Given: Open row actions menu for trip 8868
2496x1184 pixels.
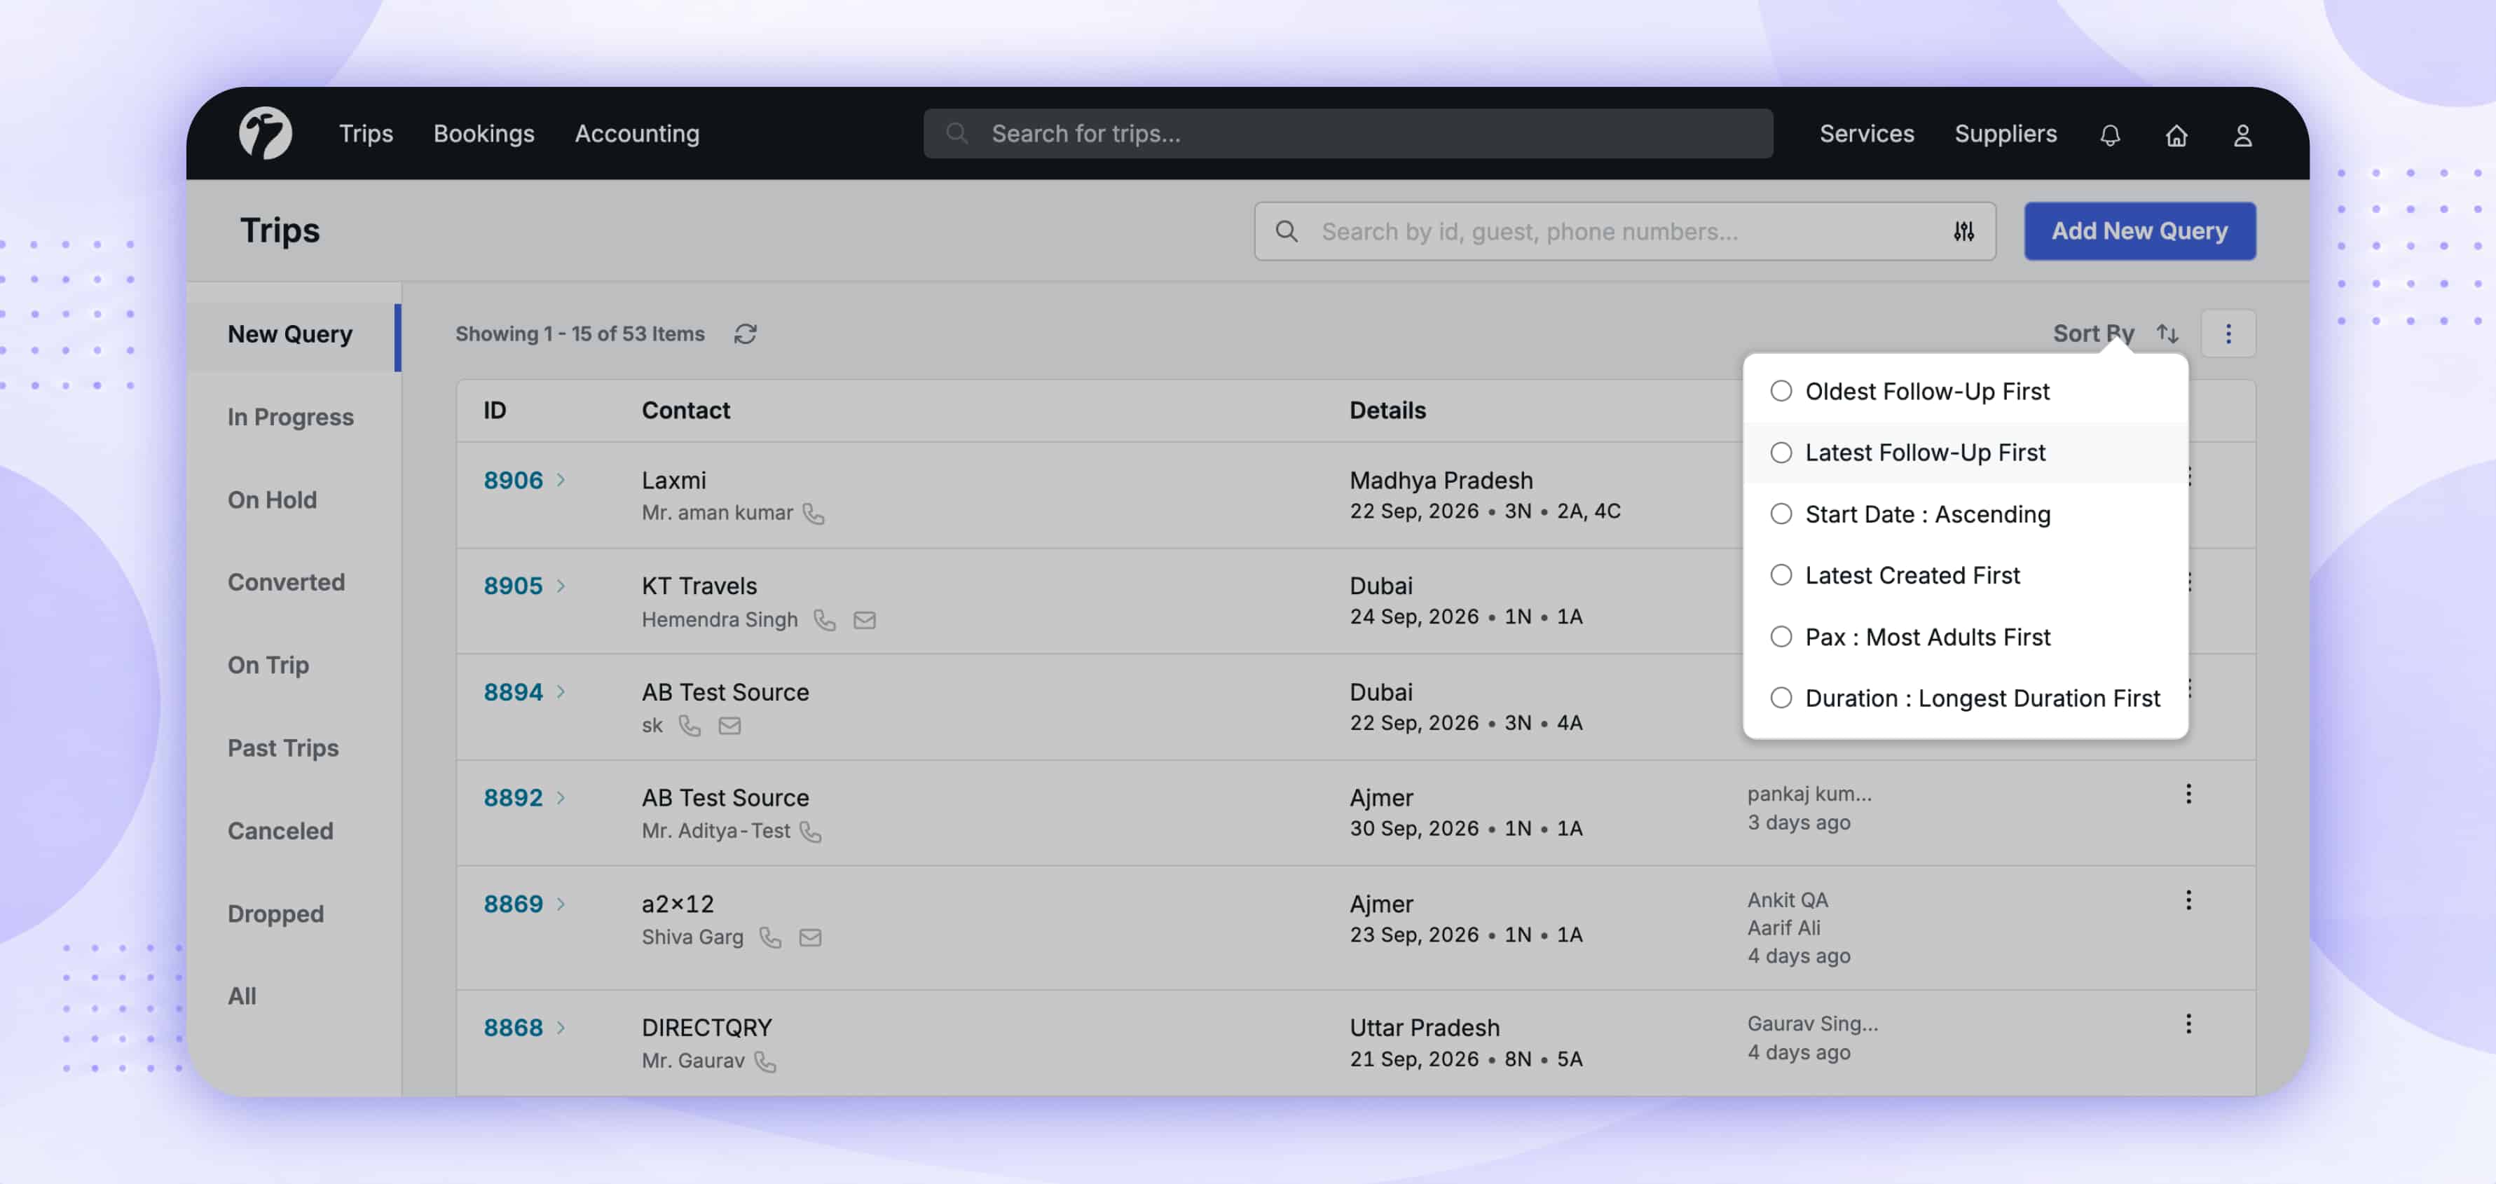Looking at the screenshot, I should [2188, 1024].
